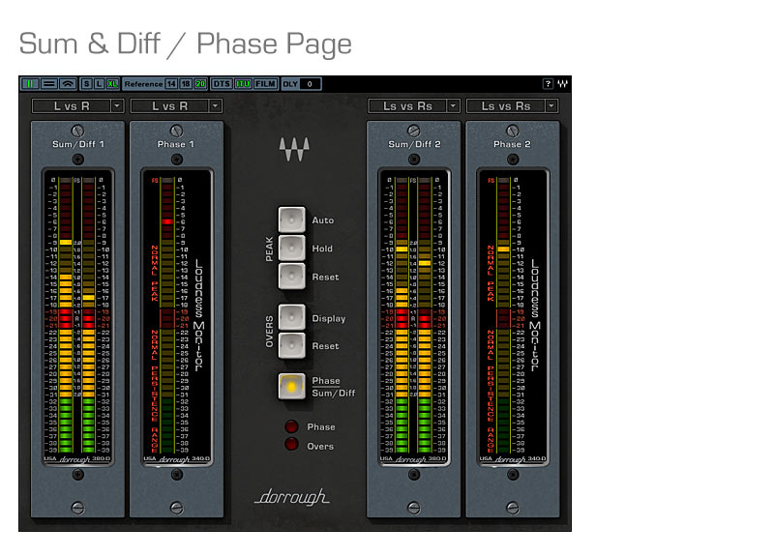
Task: Set meter size to S
Action: click(86, 84)
